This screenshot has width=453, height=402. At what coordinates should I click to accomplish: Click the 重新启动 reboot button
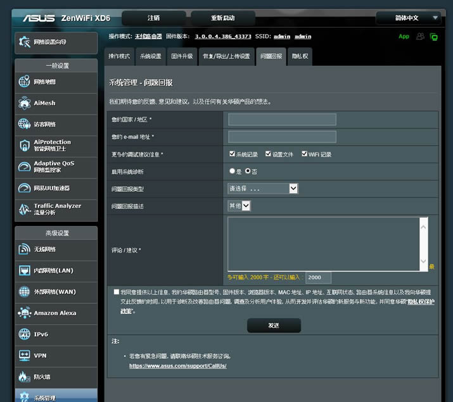[223, 18]
